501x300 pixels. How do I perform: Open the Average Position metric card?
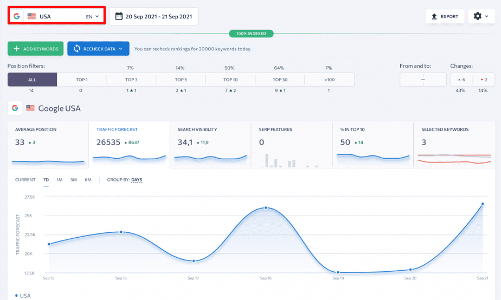(48, 144)
